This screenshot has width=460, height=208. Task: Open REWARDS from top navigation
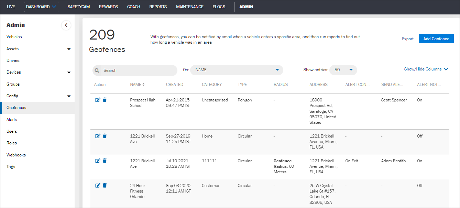coord(108,7)
